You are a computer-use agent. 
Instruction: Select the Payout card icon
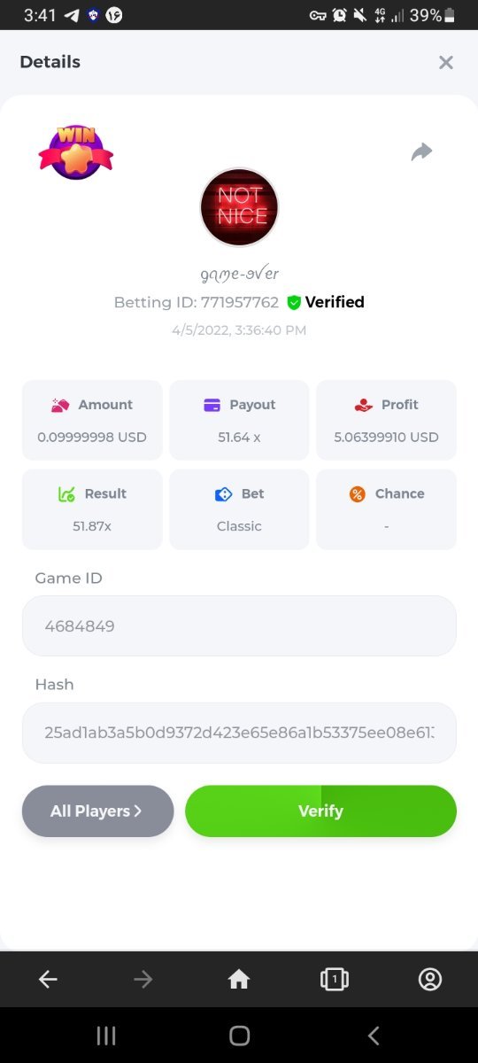(x=212, y=405)
